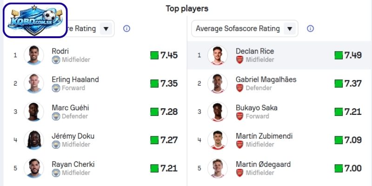Click the Arsenal badge under Declan Rice
The image size is (372, 186).
[x=240, y=60]
